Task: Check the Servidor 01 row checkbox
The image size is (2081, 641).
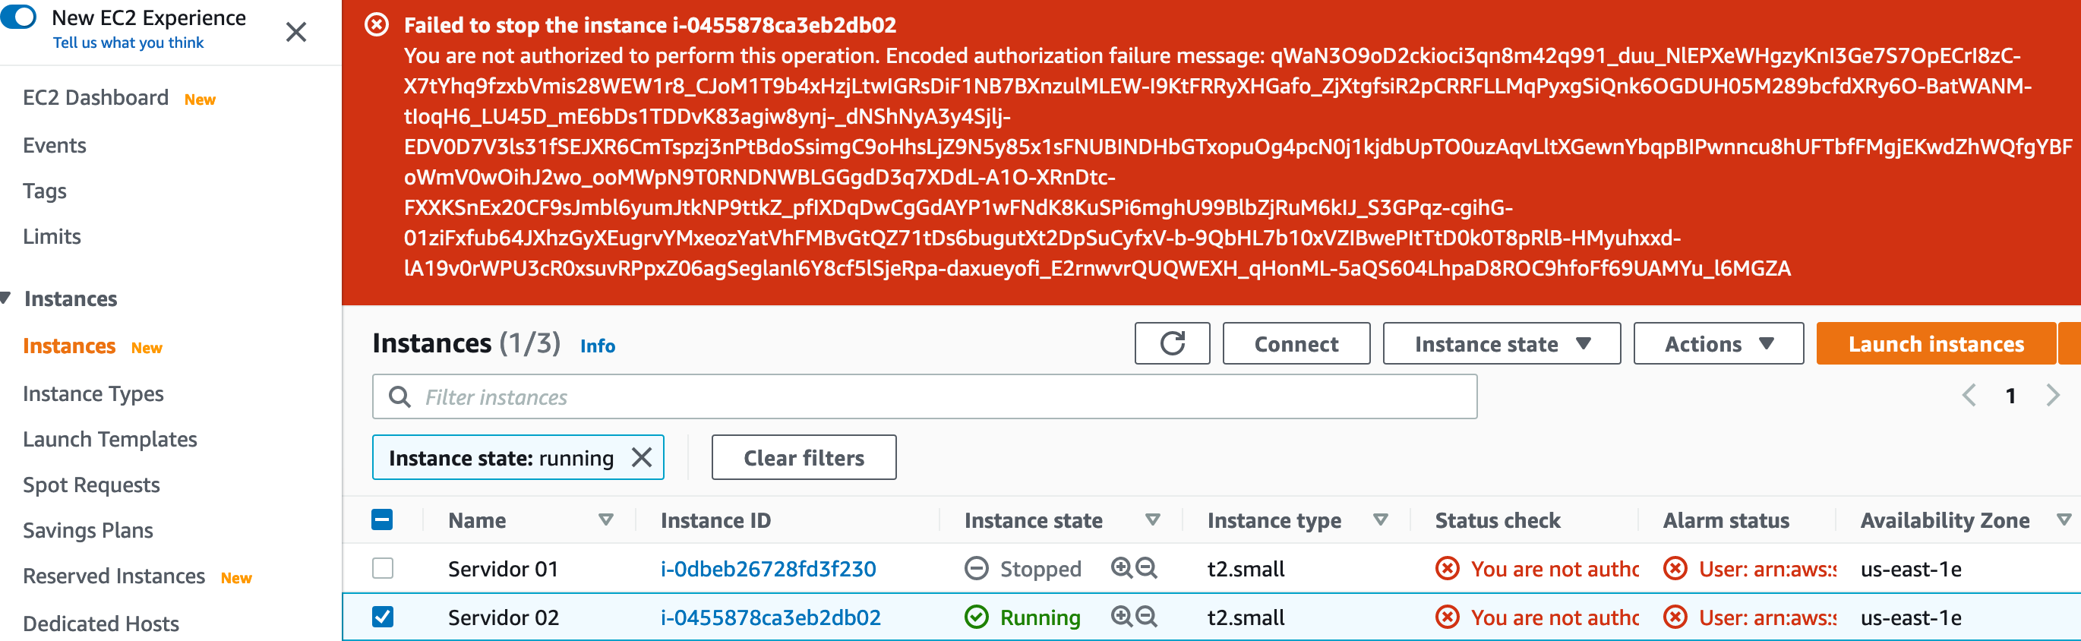Action: pos(382,568)
